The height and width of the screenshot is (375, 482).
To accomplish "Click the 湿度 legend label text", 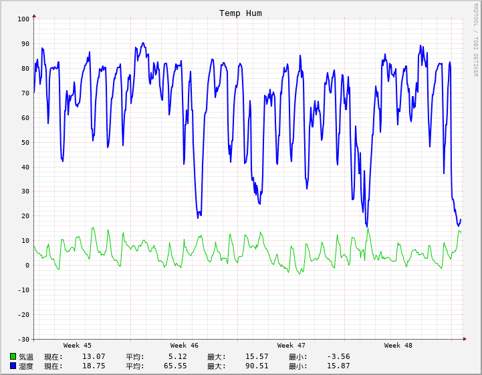I will tap(26, 366).
